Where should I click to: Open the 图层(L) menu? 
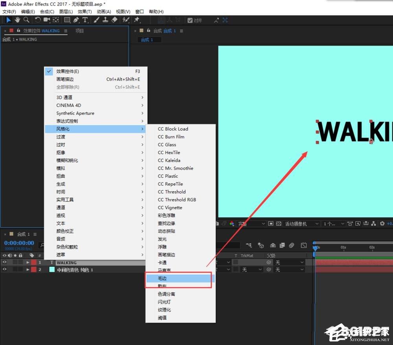pyautogui.click(x=66, y=11)
